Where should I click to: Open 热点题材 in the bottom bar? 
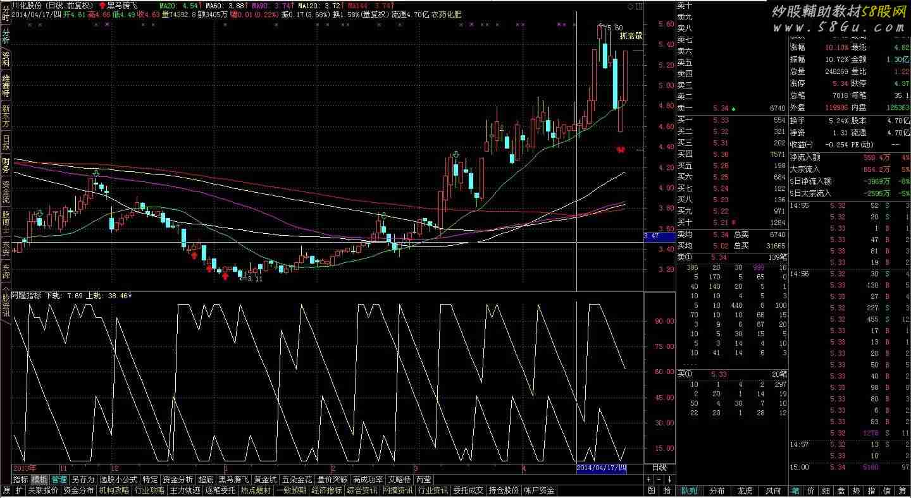coord(256,490)
